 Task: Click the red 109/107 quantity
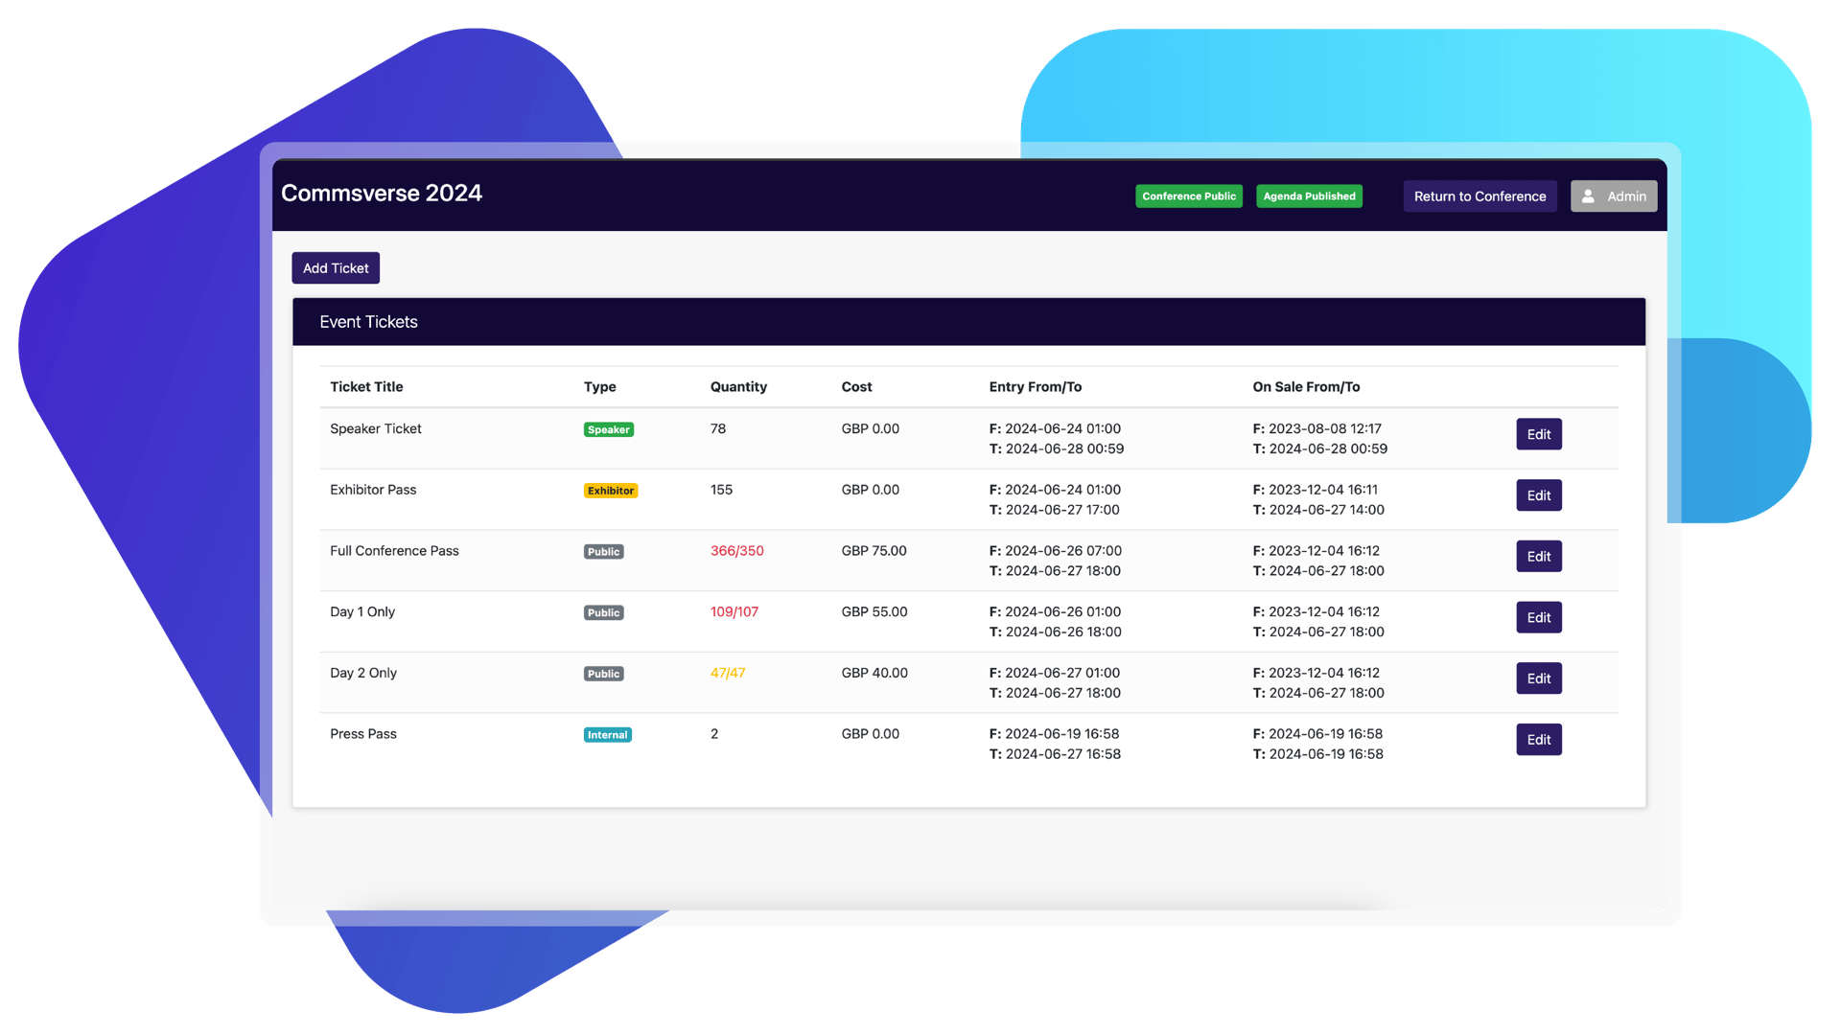734,612
